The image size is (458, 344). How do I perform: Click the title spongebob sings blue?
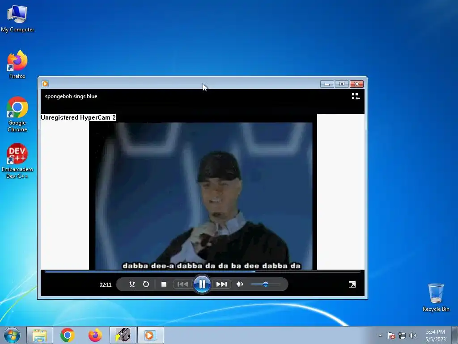pos(71,96)
